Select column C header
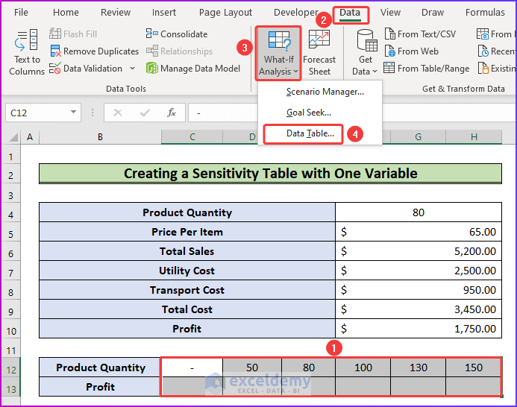The width and height of the screenshot is (517, 407). 192,136
